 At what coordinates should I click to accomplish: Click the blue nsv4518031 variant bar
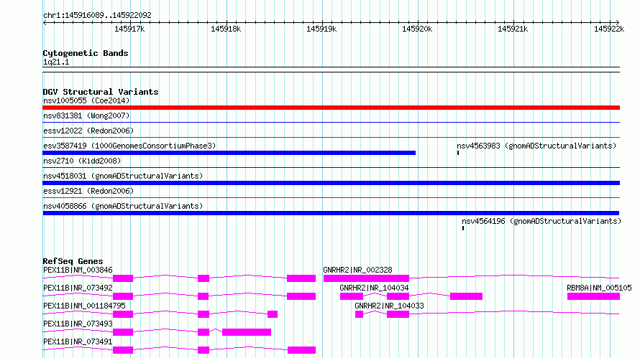click(331, 183)
